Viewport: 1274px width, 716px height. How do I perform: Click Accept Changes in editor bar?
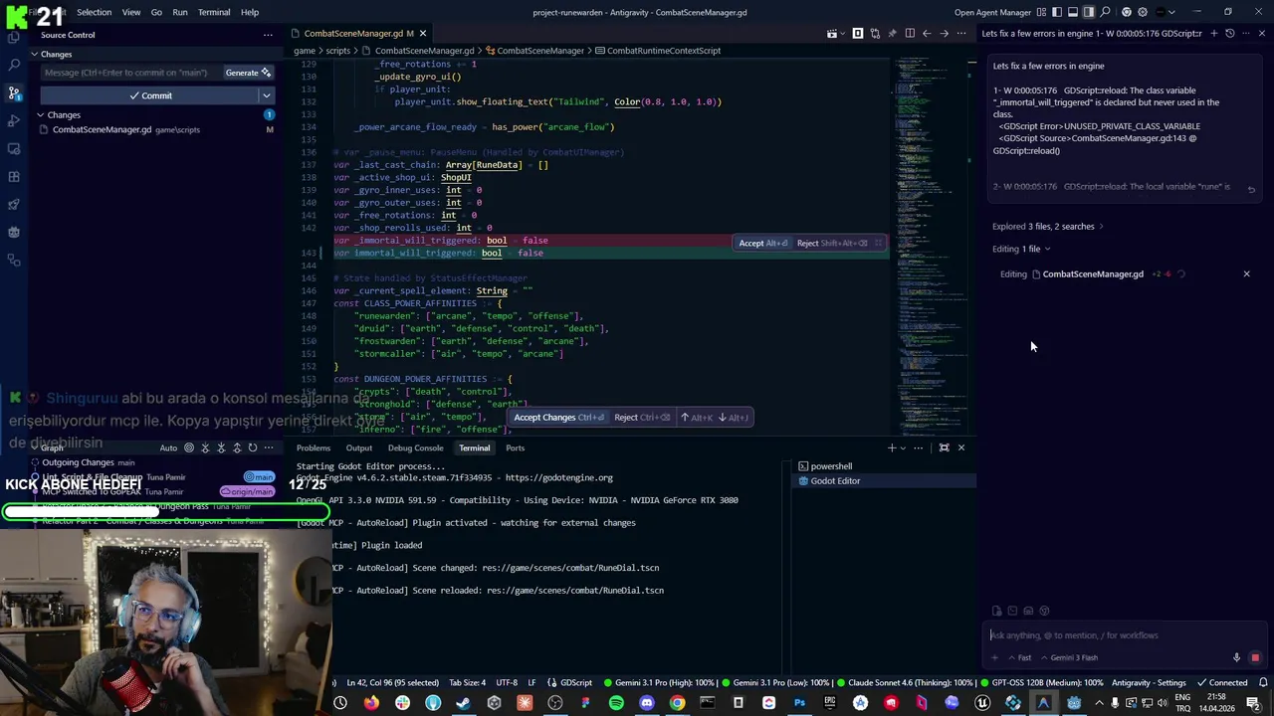(558, 418)
